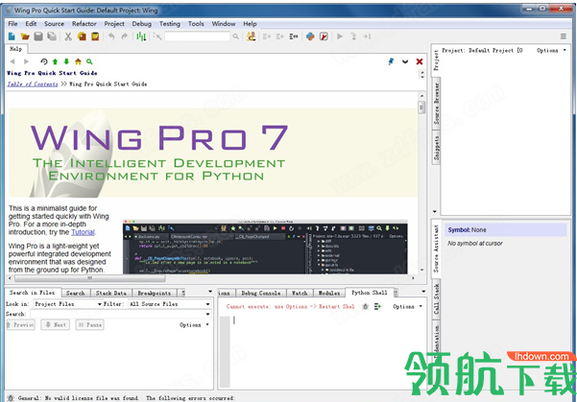Image resolution: width=577 pixels, height=402 pixels.
Task: Open Look in Project Files dropdown
Action: (68, 304)
